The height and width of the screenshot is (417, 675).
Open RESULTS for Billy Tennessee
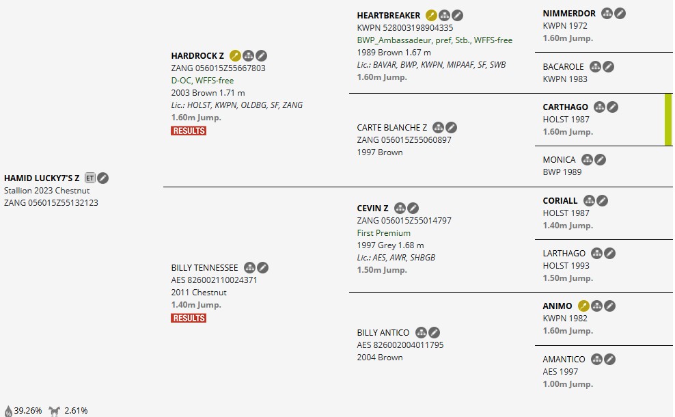[x=189, y=318]
